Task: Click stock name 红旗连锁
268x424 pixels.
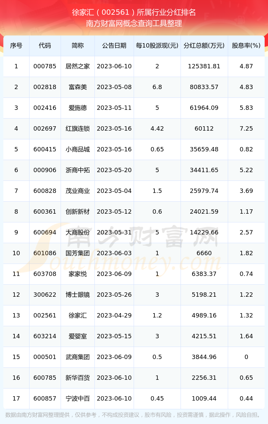Action: tap(78, 129)
